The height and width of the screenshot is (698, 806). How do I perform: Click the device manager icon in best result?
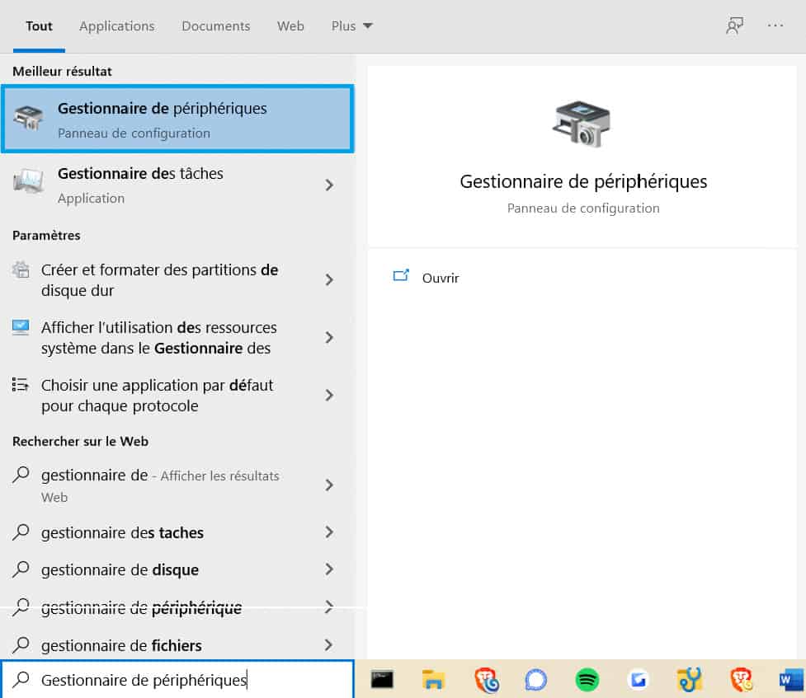click(28, 118)
